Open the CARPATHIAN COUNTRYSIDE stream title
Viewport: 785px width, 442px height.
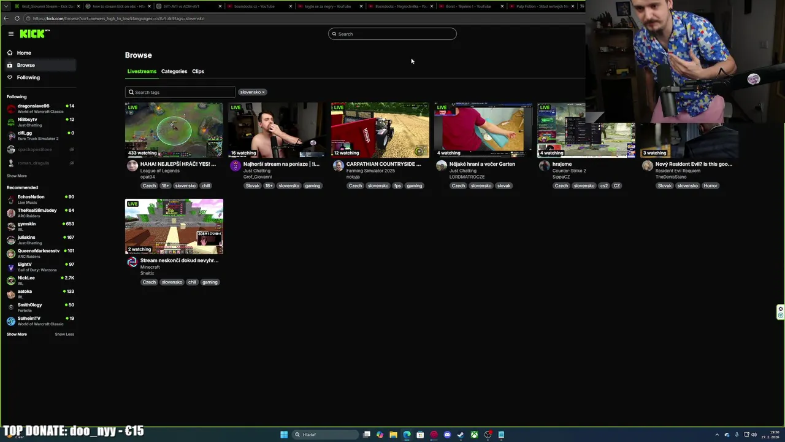coord(383,164)
